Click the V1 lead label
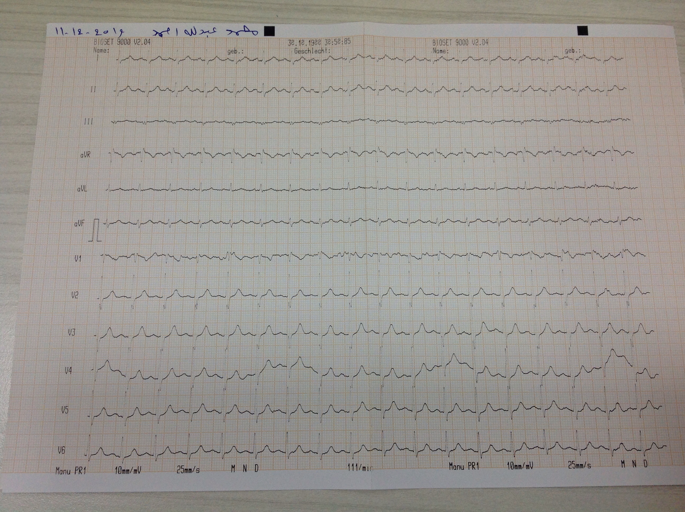The height and width of the screenshot is (512, 685). pyautogui.click(x=78, y=259)
